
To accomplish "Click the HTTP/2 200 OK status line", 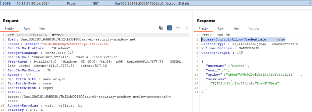I will 216,35.
